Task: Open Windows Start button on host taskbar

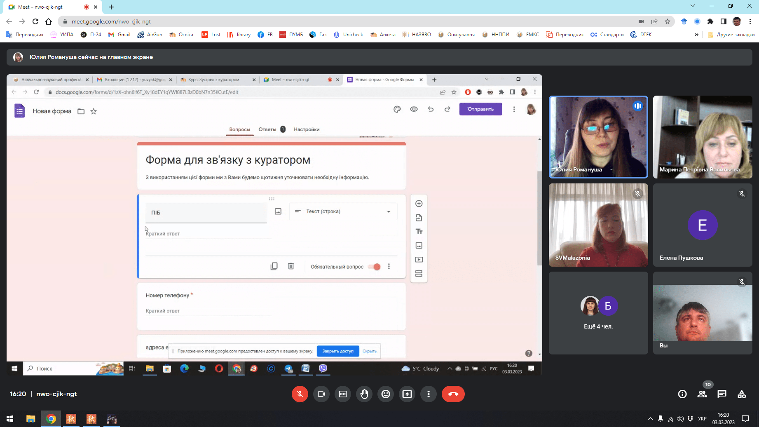Action: click(10, 419)
